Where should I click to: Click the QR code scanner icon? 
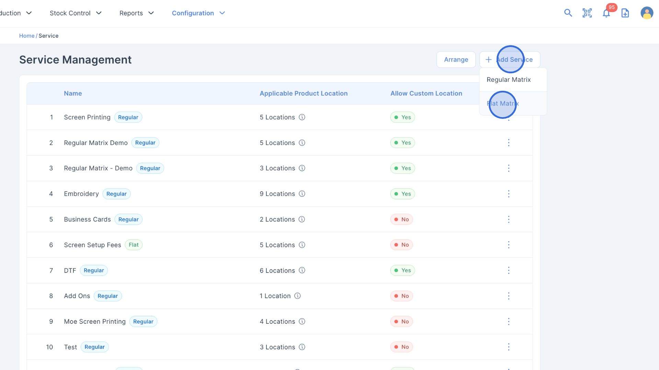click(x=587, y=13)
